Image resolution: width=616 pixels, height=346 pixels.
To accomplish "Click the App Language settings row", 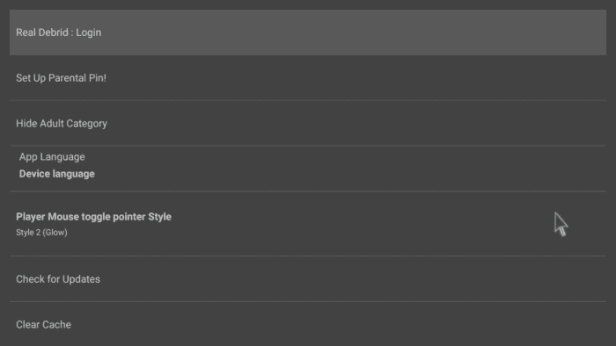I will coord(308,169).
